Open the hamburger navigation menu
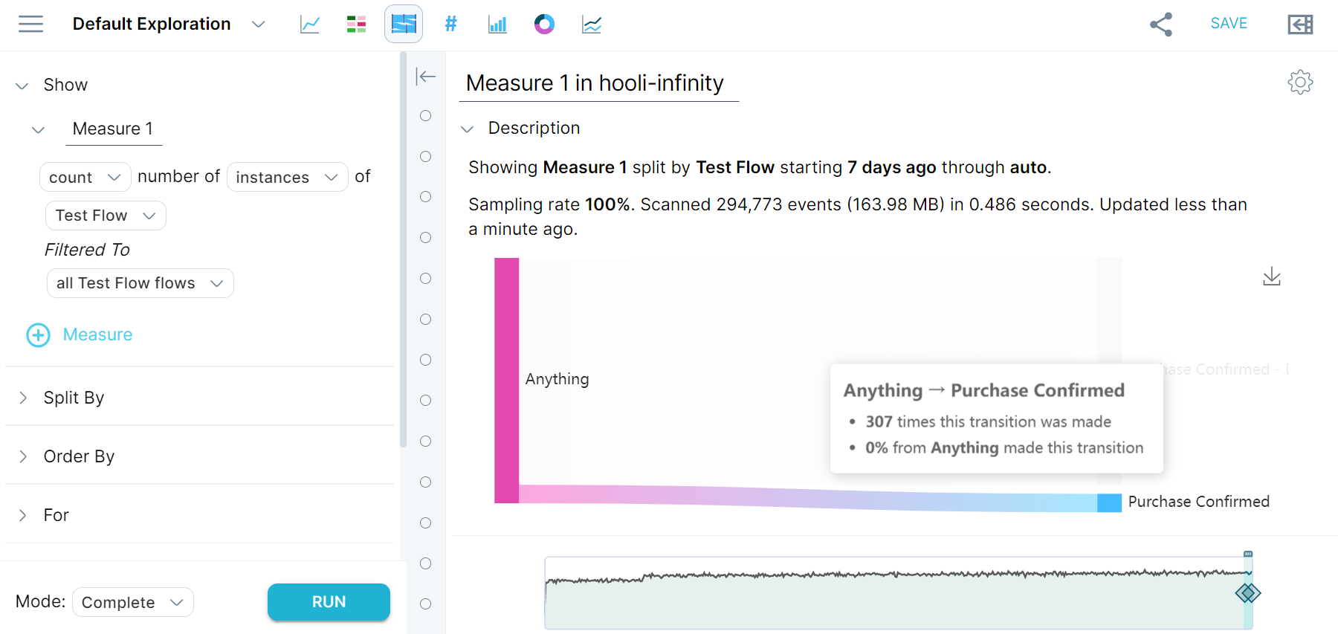The height and width of the screenshot is (634, 1338). click(x=30, y=24)
